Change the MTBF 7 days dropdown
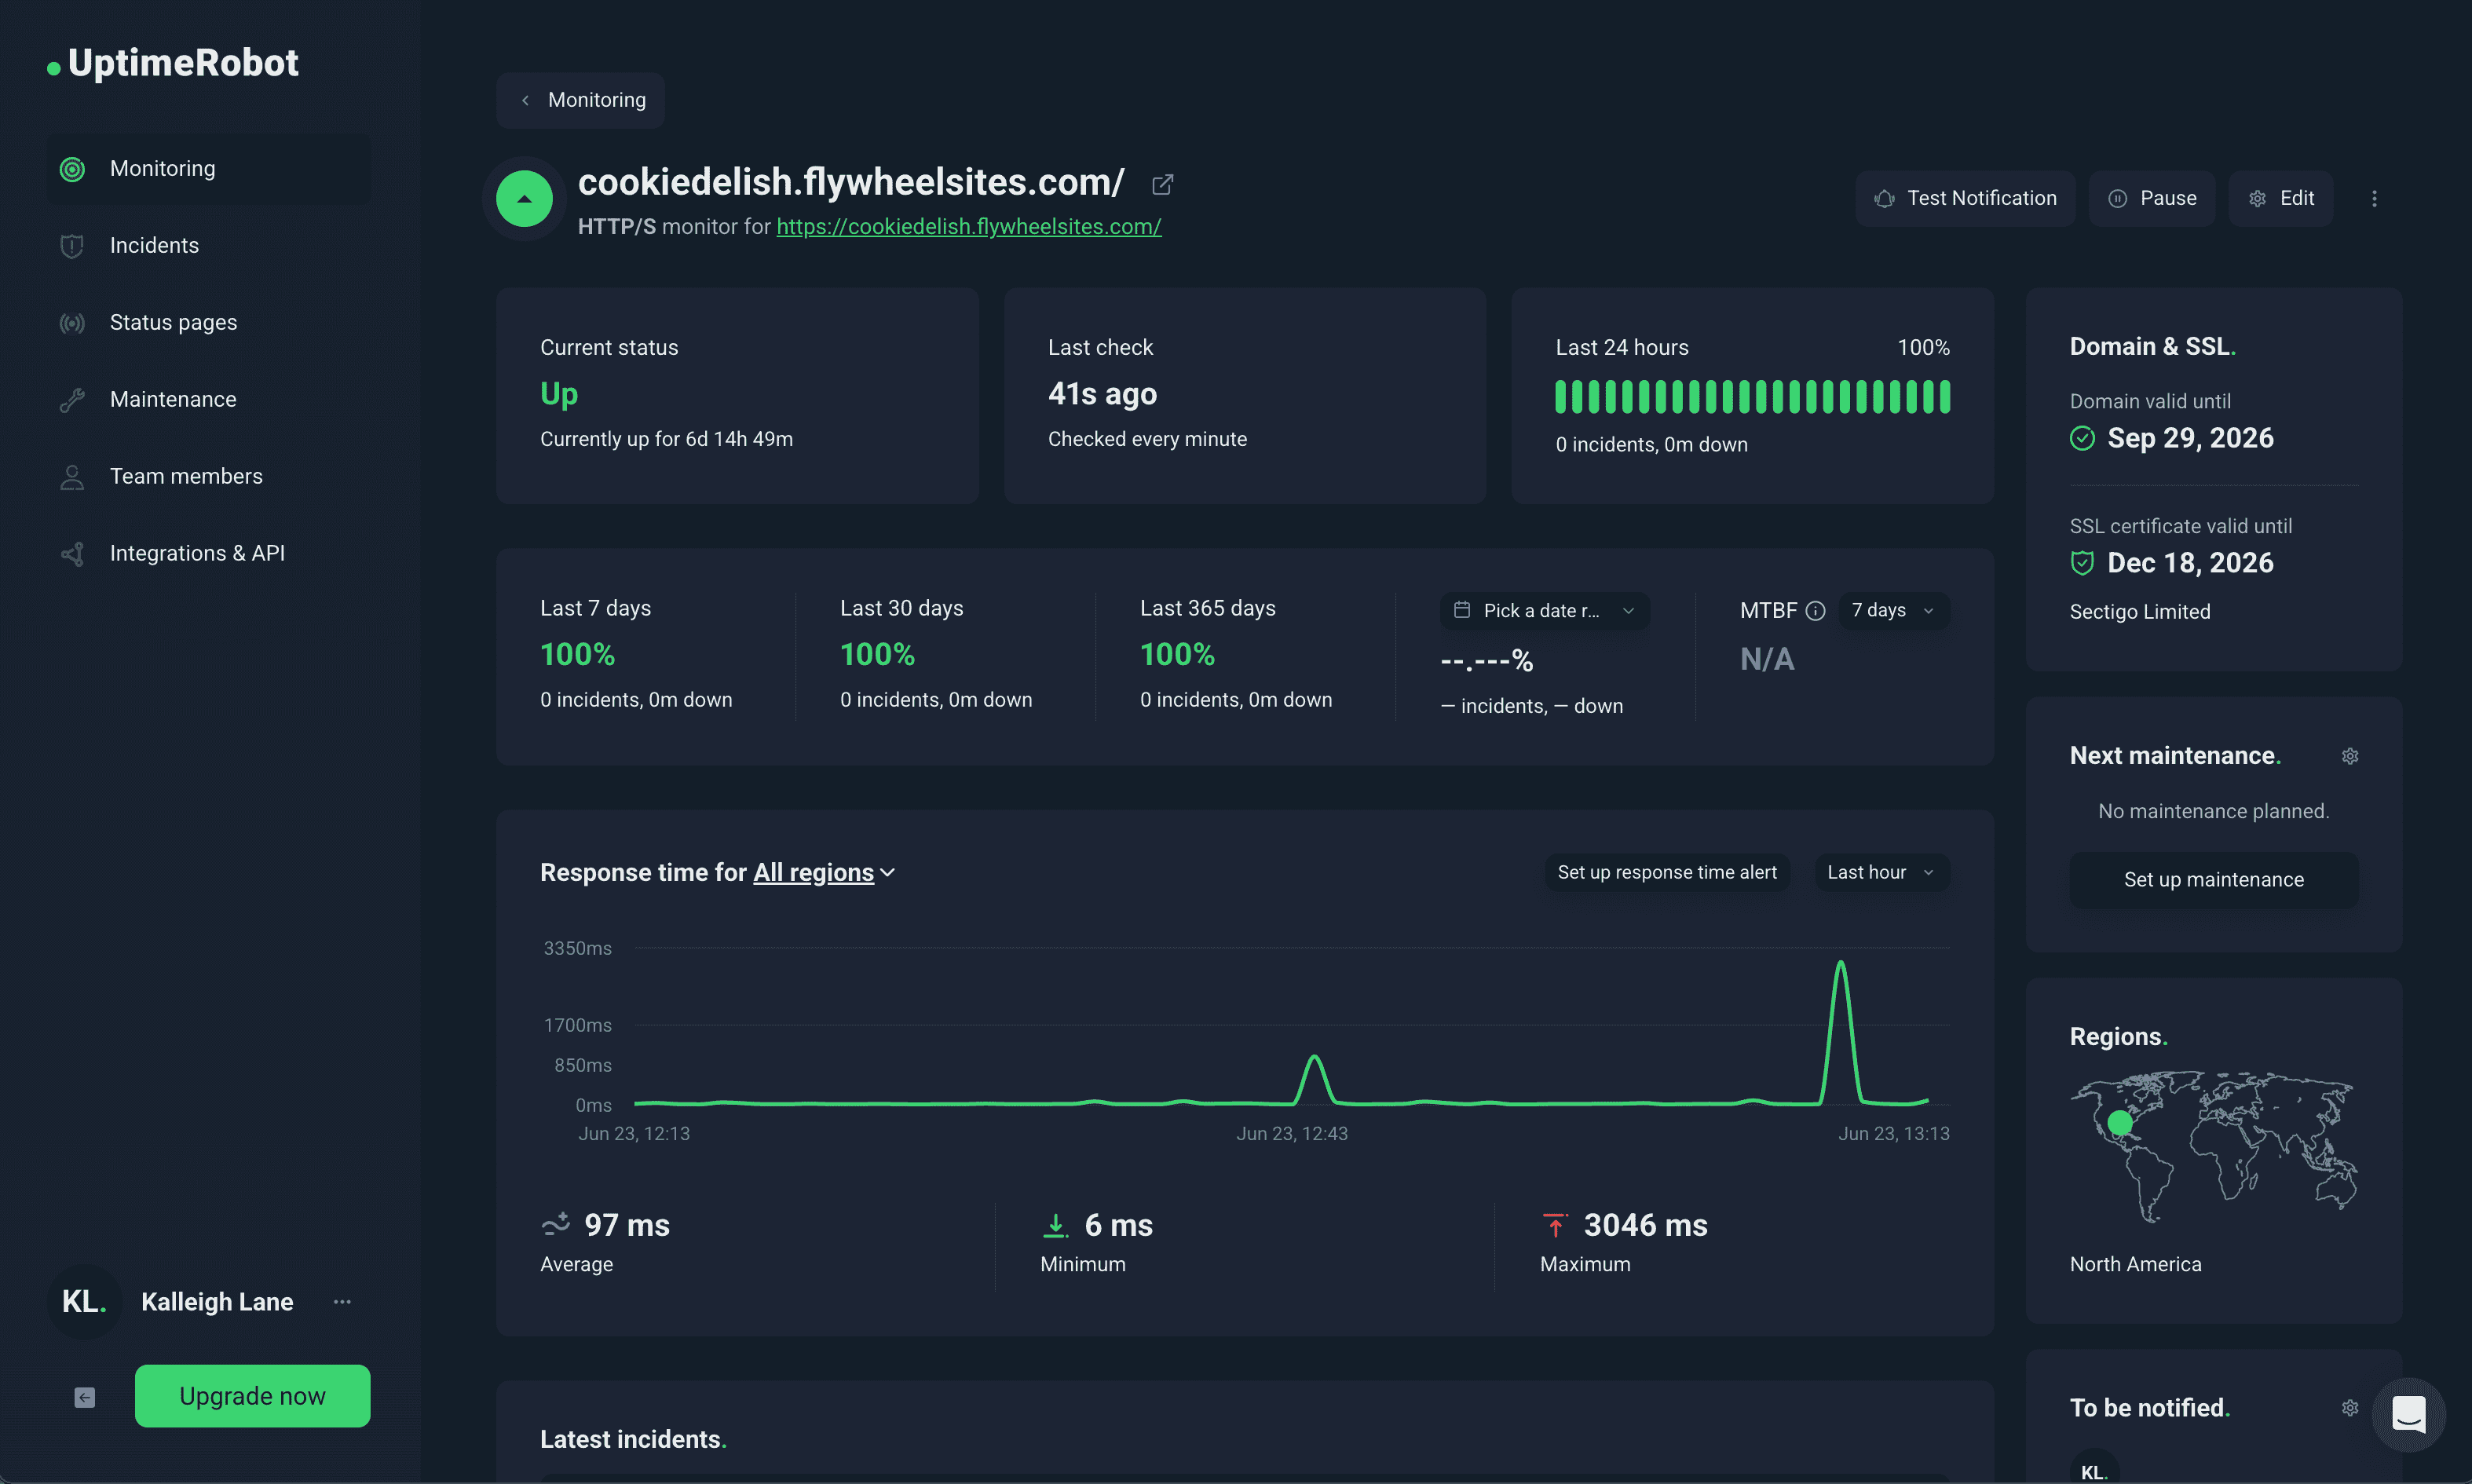 (x=1893, y=610)
